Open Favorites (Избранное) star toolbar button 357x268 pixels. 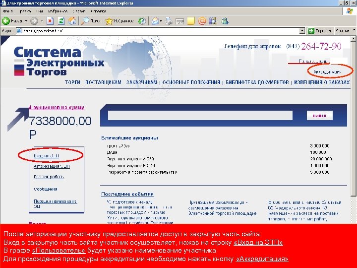(x=119, y=21)
